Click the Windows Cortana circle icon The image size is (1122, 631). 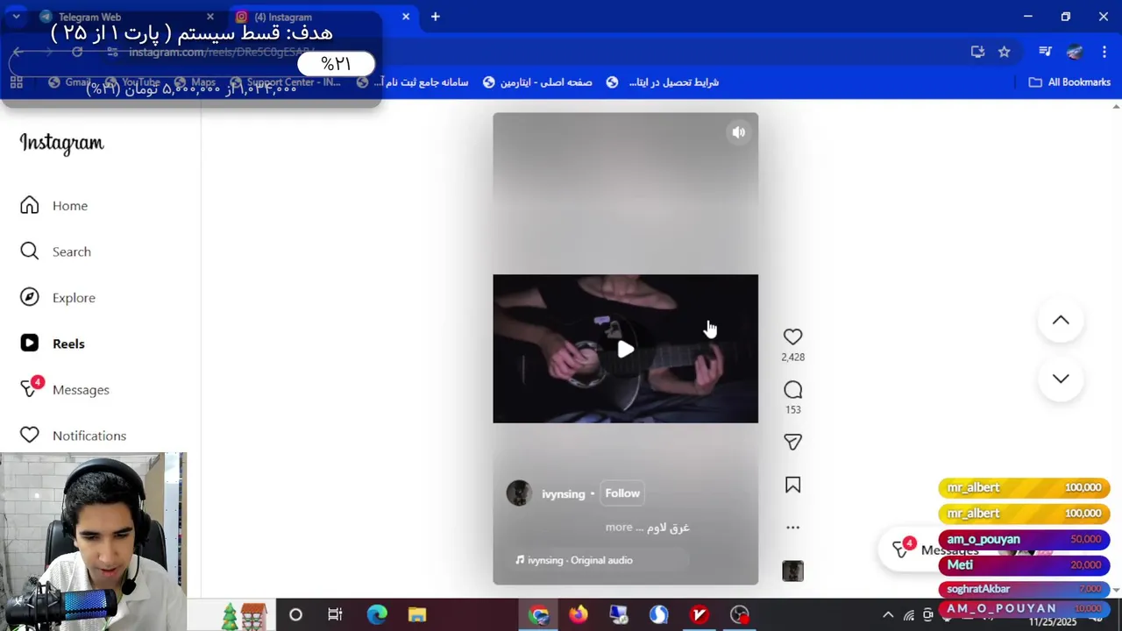click(295, 614)
